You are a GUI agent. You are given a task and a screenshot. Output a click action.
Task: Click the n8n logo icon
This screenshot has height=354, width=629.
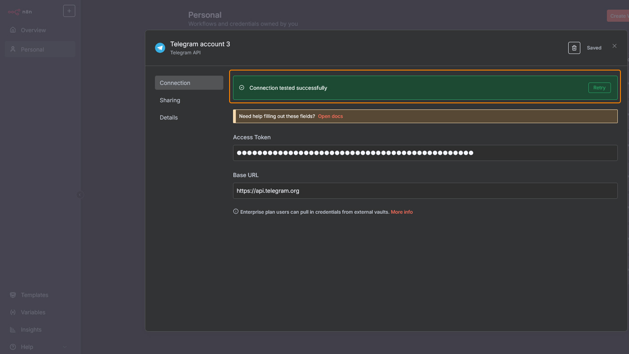pyautogui.click(x=14, y=12)
